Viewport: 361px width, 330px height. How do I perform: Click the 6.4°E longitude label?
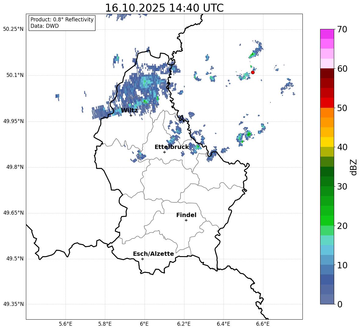[223, 324]
